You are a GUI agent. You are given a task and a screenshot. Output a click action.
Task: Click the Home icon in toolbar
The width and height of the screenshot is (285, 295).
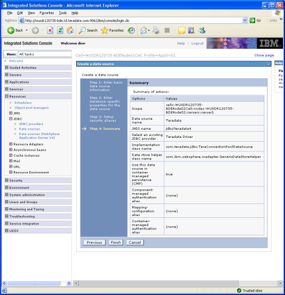pos(70,30)
